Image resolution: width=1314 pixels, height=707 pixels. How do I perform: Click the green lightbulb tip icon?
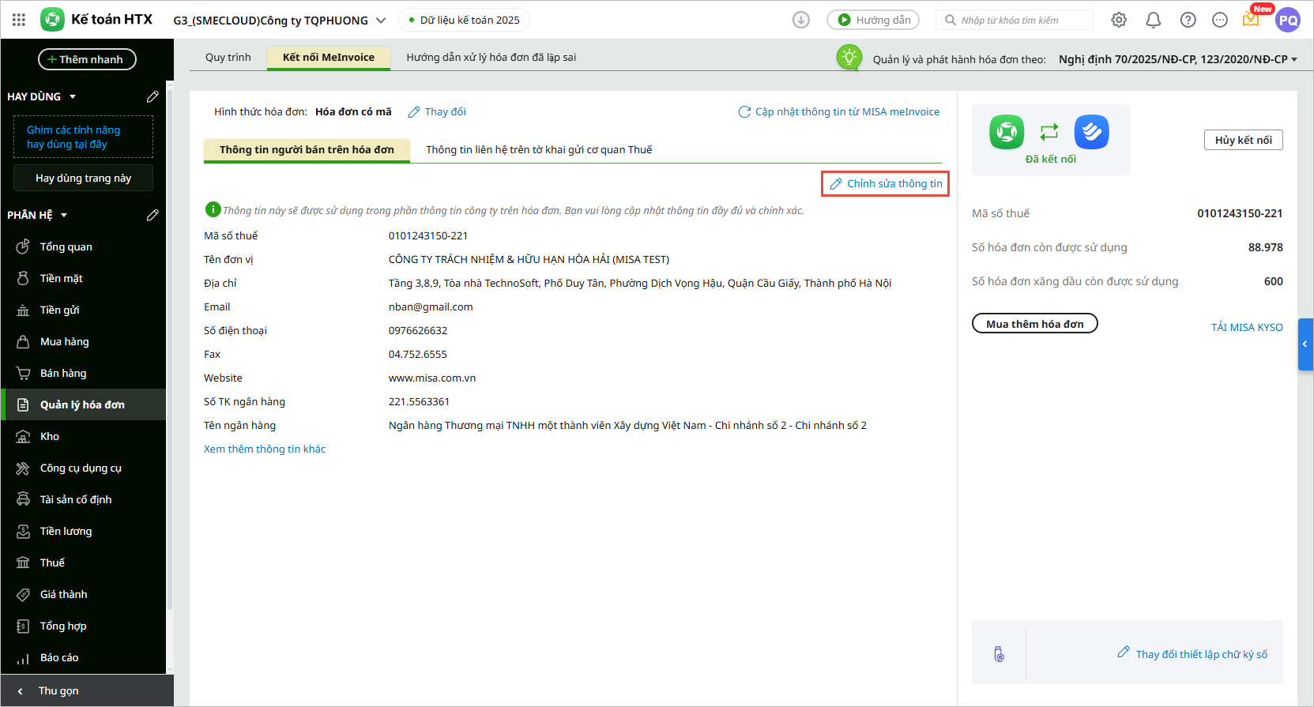(849, 57)
